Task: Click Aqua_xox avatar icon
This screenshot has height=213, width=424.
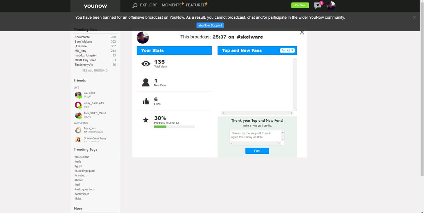Action: (x=78, y=130)
